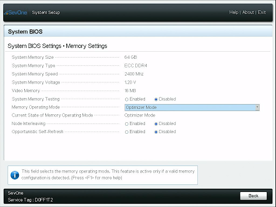Viewport: 276px width, 207px height.
Task: Click Exit in the top bar
Action: click(261, 12)
